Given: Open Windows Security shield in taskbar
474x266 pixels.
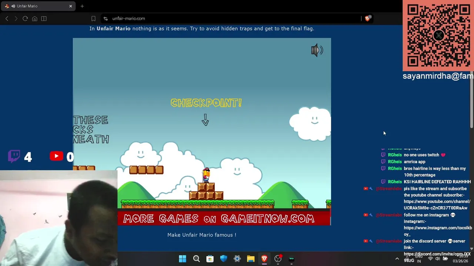Looking at the screenshot, I should 223,259.
